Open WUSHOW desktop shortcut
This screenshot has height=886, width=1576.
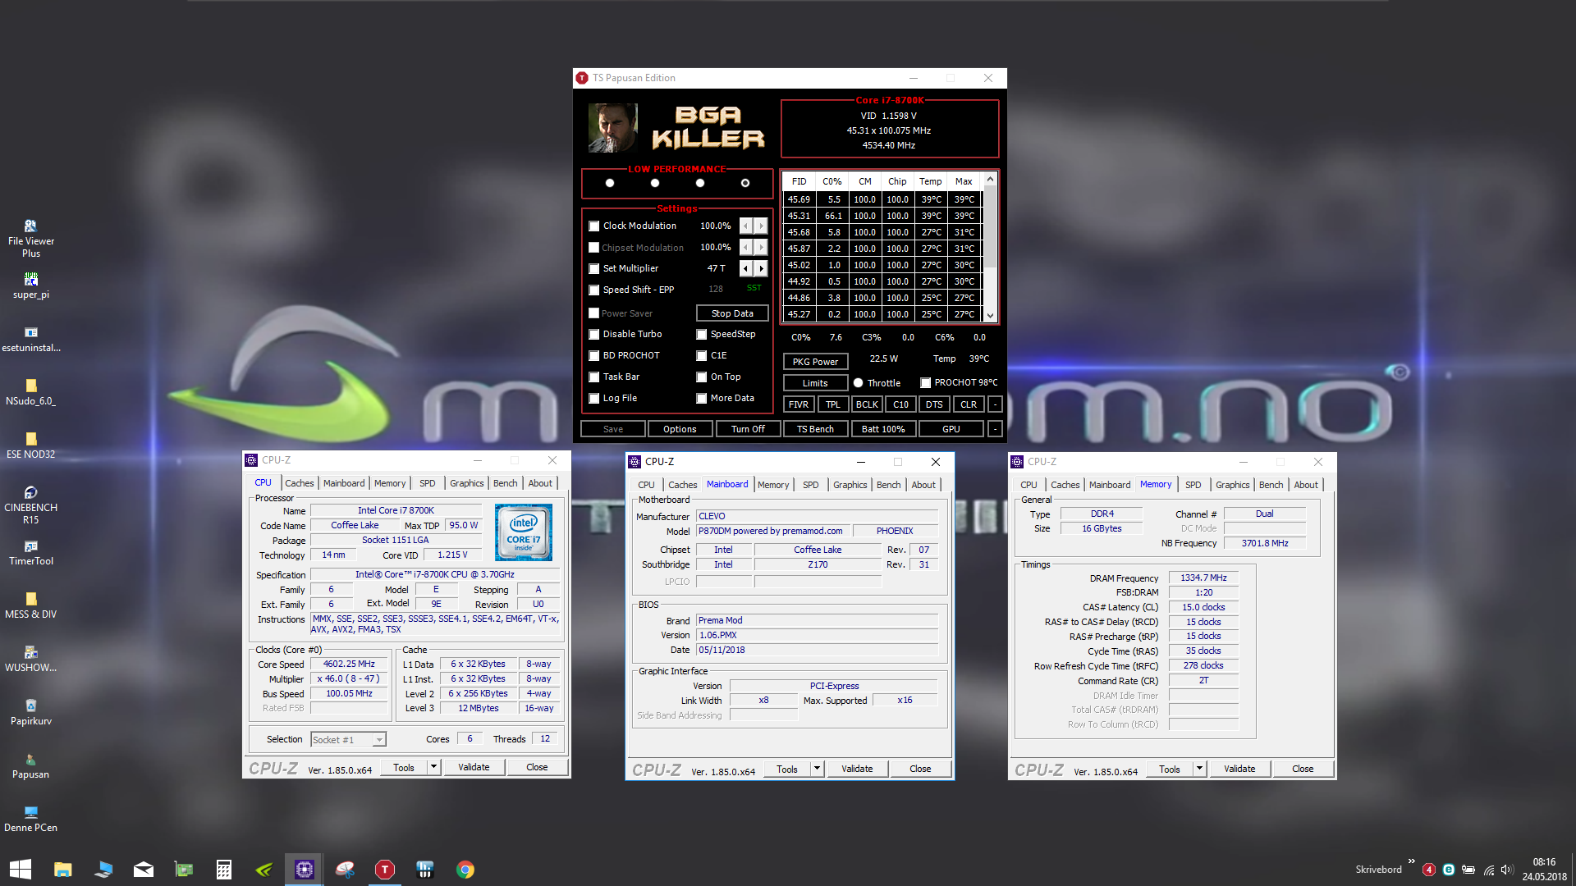point(30,658)
